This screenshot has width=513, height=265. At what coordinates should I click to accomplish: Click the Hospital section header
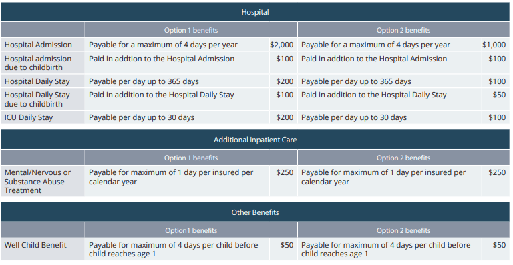(255, 12)
